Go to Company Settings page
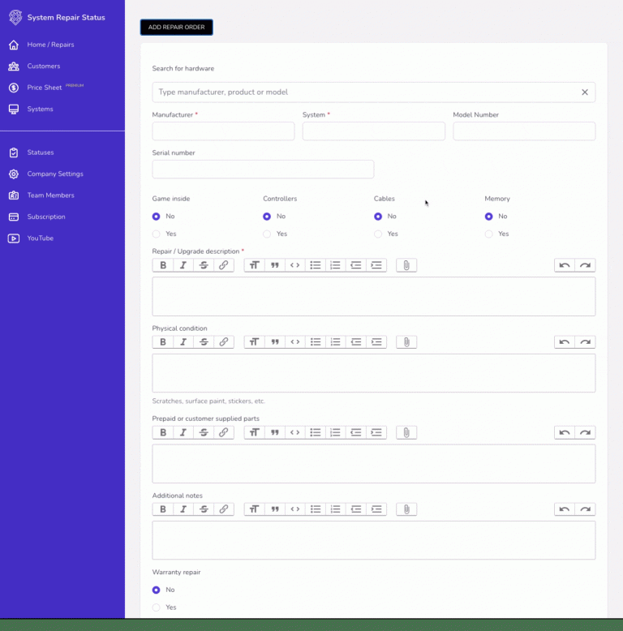Image resolution: width=623 pixels, height=631 pixels. point(54,174)
